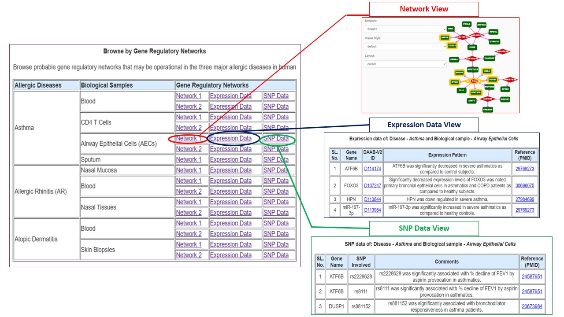
Task: Expand the Visual Style dropdown
Action: tap(405, 46)
